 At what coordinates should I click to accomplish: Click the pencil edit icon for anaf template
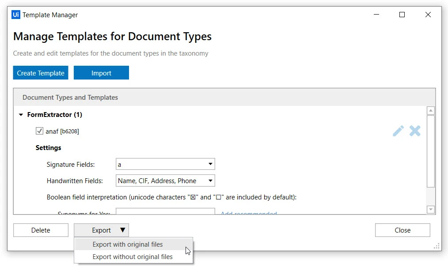[x=398, y=131]
